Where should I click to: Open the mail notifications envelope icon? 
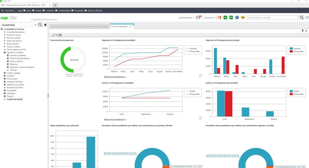coord(198,17)
